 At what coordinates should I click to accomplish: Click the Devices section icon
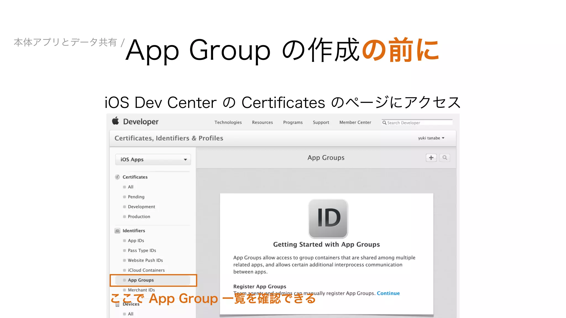click(x=117, y=304)
